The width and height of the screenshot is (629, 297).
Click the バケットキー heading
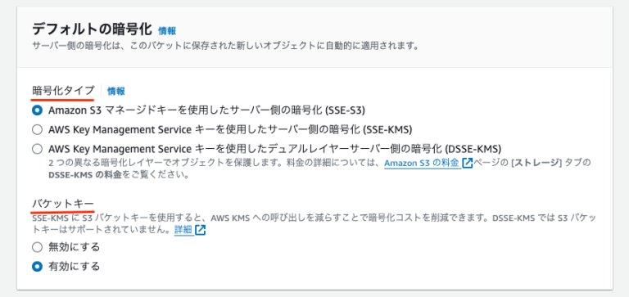[63, 203]
